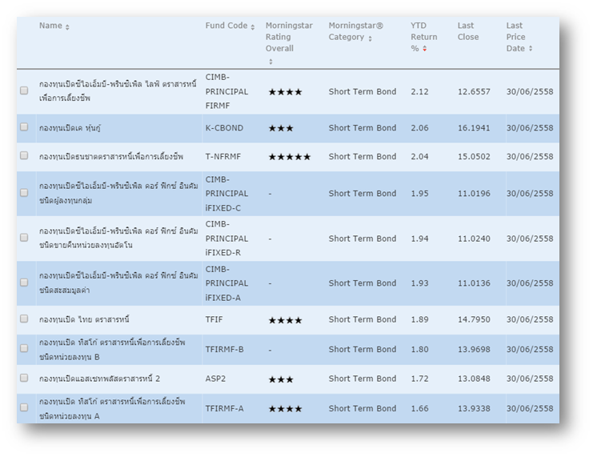Tick the checkbox for the K-CBOND fund
This screenshot has width=593, height=457.
tap(24, 127)
